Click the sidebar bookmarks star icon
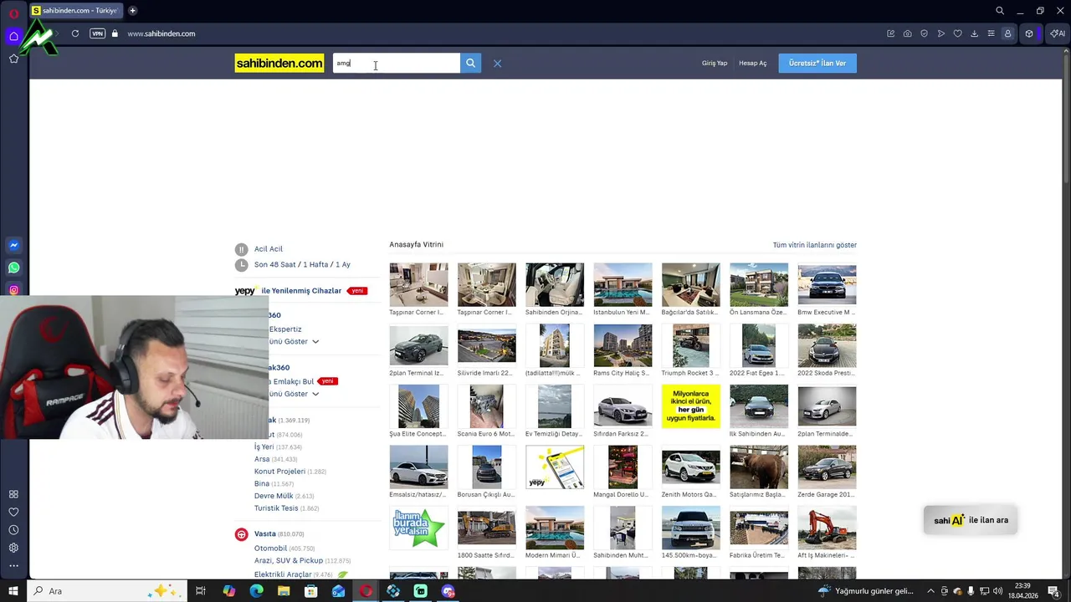 click(13, 59)
